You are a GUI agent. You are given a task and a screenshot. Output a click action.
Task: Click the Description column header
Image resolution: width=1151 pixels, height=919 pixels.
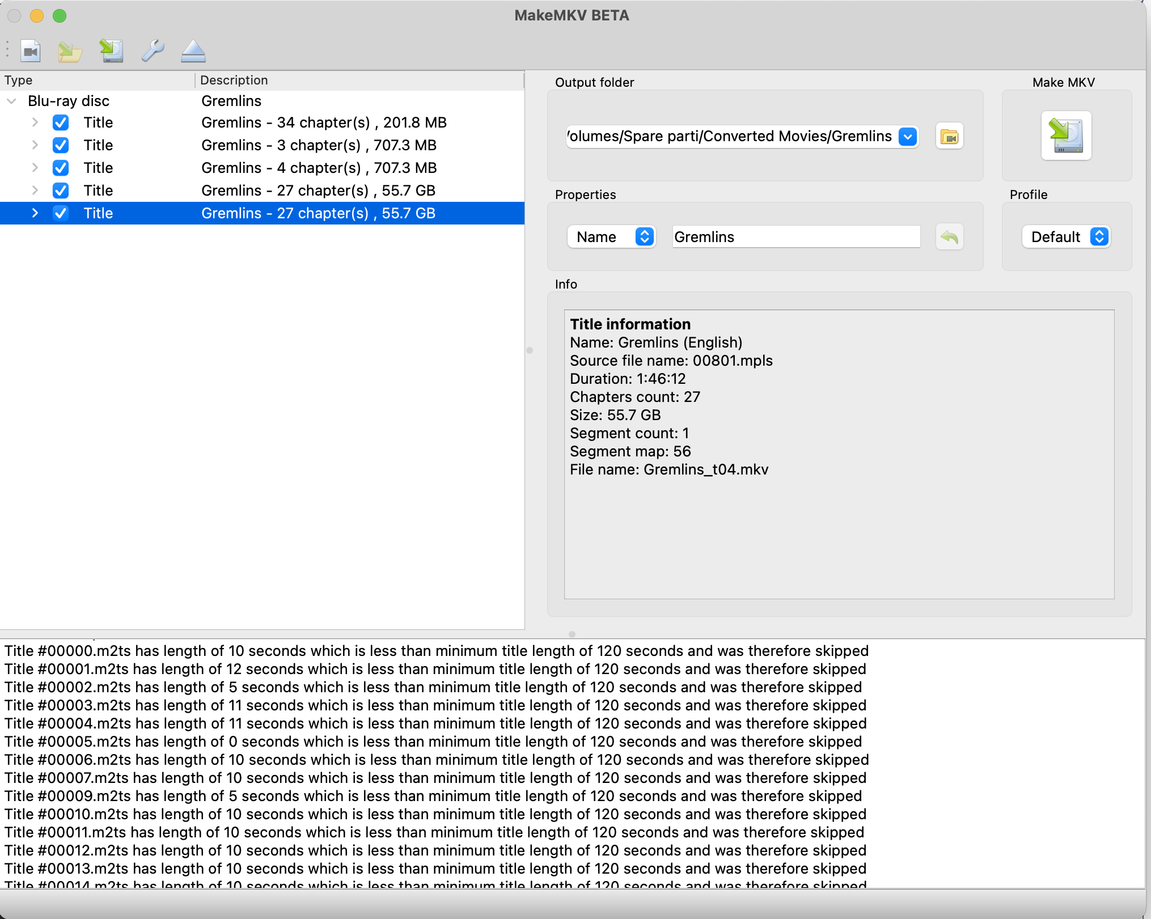point(359,80)
